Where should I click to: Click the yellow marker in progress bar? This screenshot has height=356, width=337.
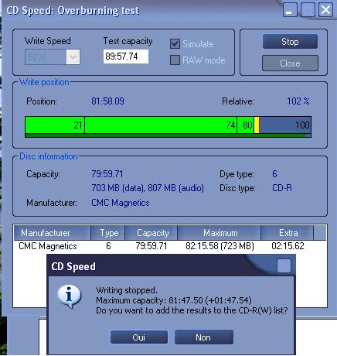pos(257,125)
